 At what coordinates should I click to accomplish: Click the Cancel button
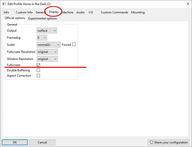point(42,142)
